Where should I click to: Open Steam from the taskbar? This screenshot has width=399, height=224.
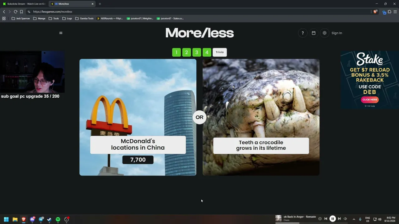point(49,219)
